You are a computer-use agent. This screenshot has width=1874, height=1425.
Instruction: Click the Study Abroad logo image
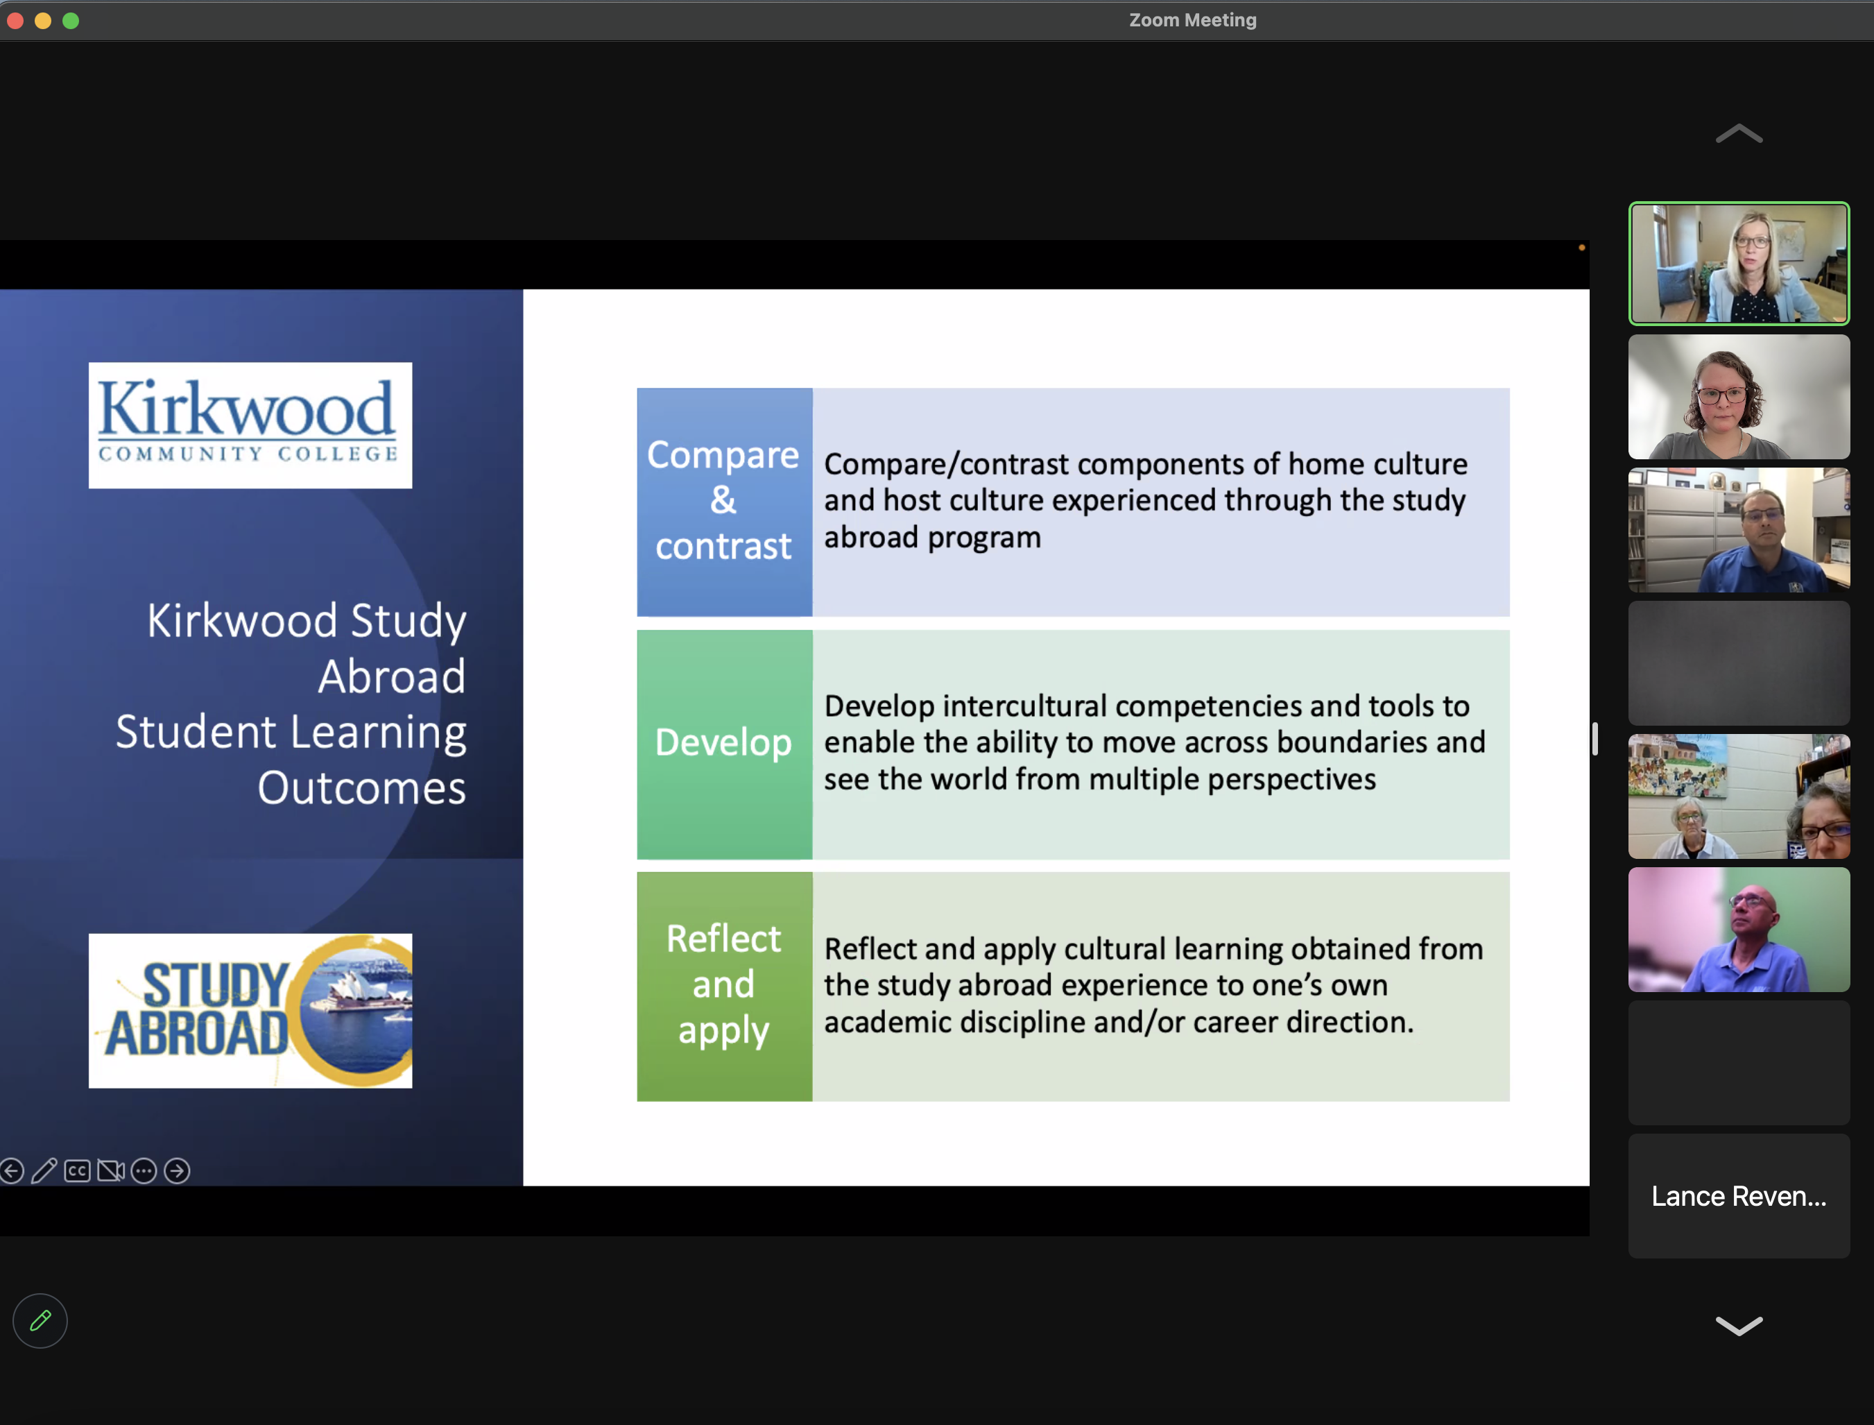(250, 1010)
